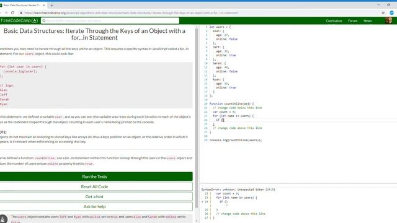Close the Basic Data Structures tab
Viewport: 397px width, 223px height.
(43, 5)
